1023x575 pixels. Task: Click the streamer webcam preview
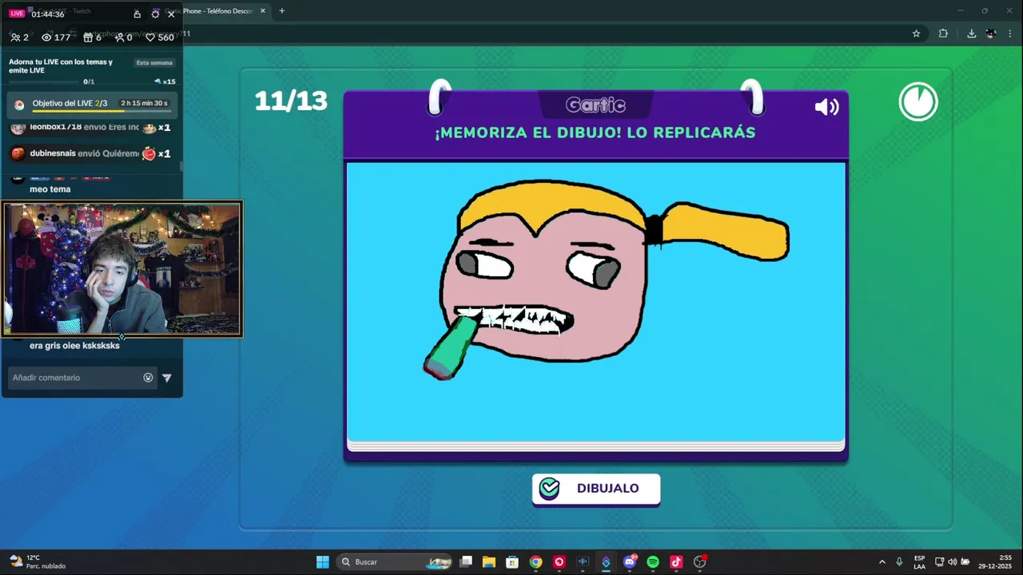point(121,268)
